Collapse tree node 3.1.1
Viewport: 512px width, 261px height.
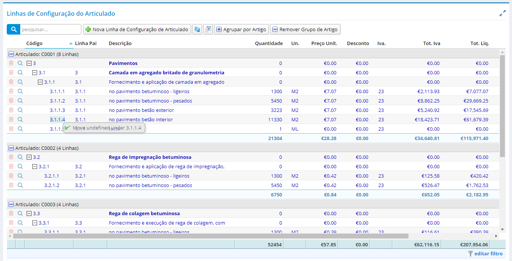[40, 82]
